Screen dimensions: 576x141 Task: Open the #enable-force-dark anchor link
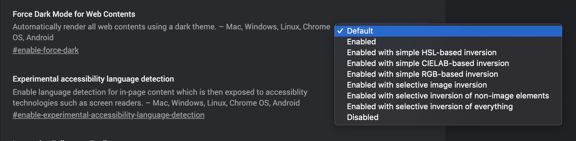[x=46, y=50]
